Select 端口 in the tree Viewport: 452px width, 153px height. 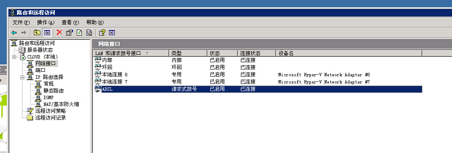coord(40,70)
